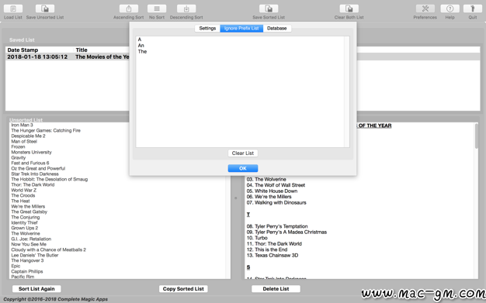Click the sorted list vertical scrollbar
This screenshot has width=486, height=303.
[x=477, y=201]
